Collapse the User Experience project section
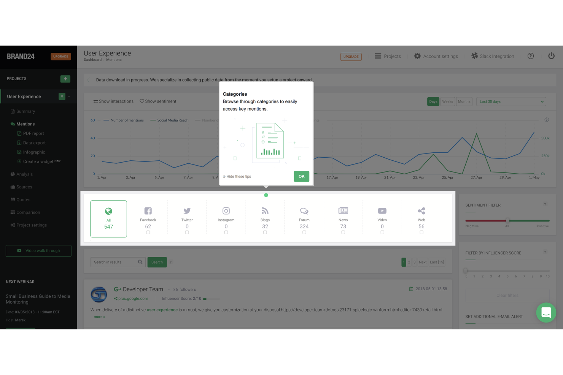Viewport: 563px width, 375px height. click(x=69, y=97)
